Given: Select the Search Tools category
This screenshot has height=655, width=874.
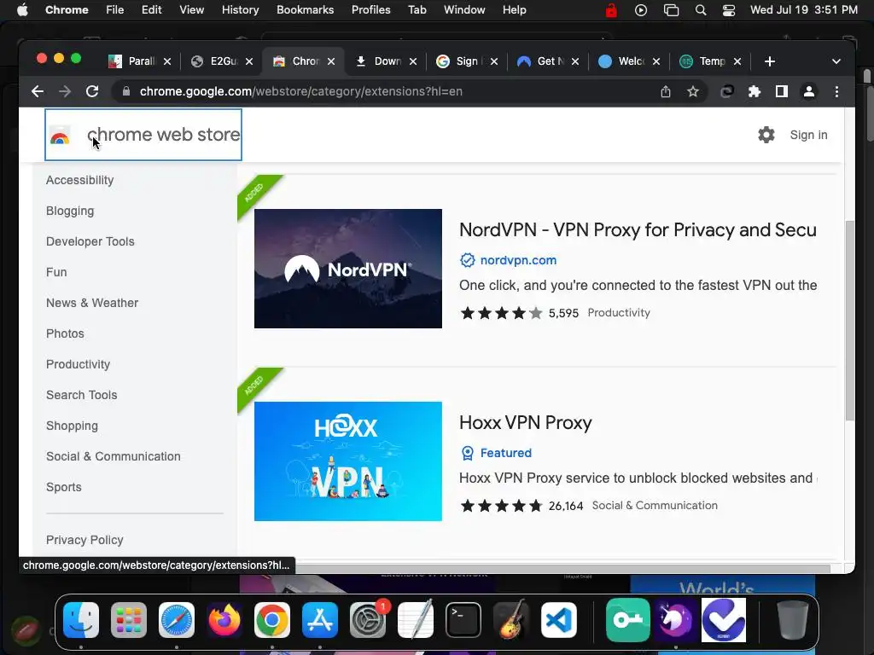Looking at the screenshot, I should 81,394.
